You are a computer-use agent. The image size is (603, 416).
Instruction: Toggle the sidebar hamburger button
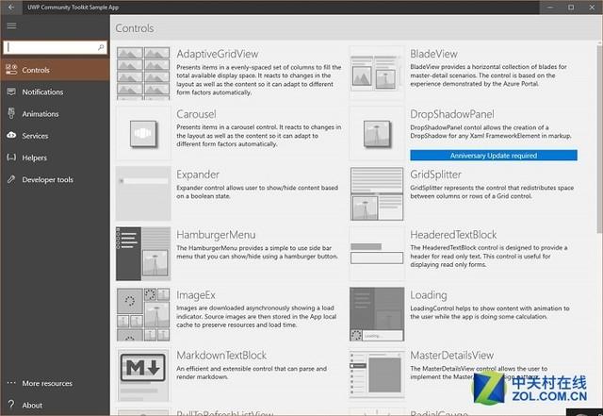click(12, 26)
